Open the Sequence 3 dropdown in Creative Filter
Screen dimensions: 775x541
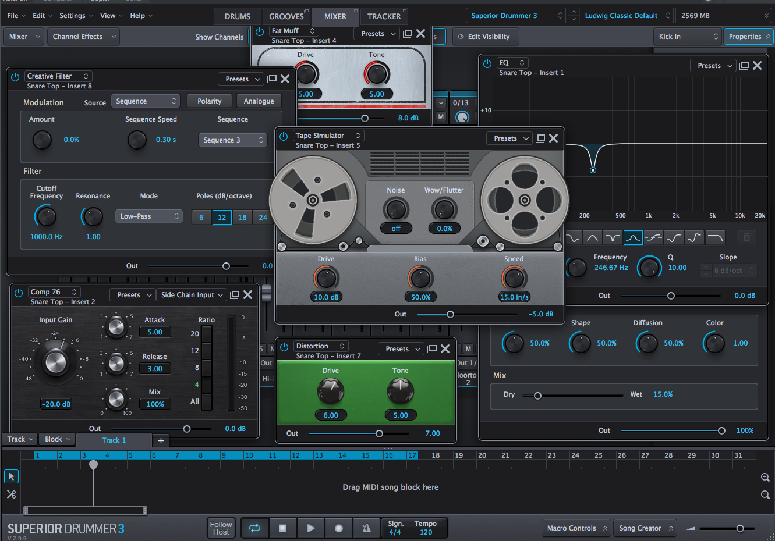click(232, 140)
